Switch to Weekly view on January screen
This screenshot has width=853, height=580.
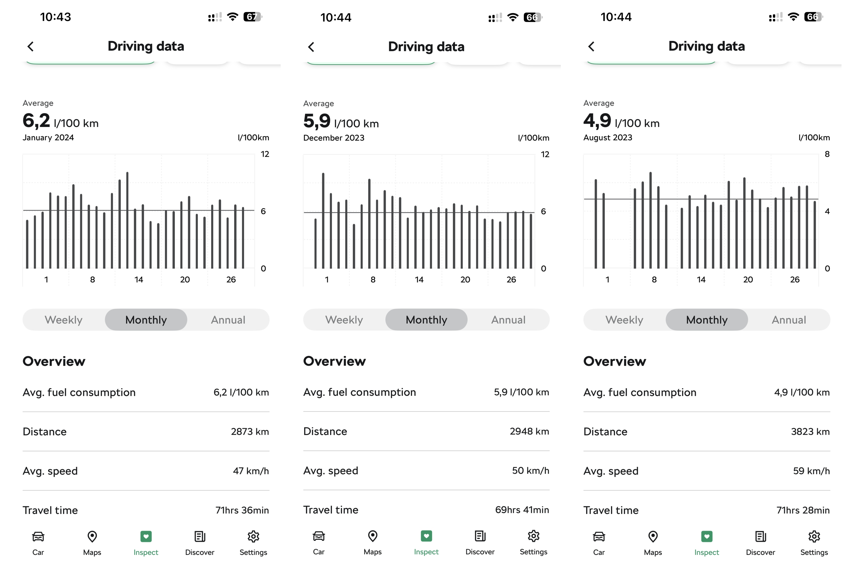[x=64, y=320]
